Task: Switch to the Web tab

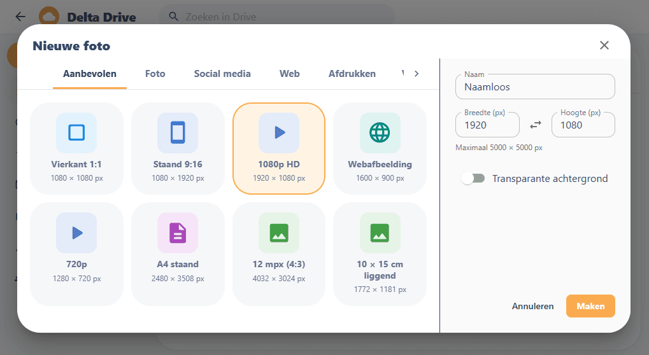Action: coord(289,74)
